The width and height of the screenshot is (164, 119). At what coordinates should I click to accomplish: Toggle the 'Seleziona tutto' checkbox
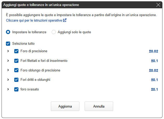coord(8,44)
